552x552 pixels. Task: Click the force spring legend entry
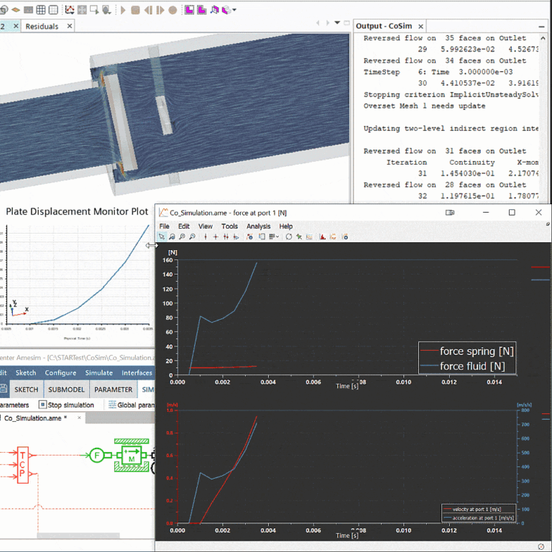pyautogui.click(x=467, y=351)
